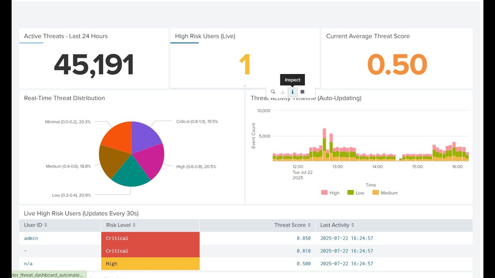Viewport: 495px width, 278px height.
Task: Sort table by Risk Level column
Action: [121, 225]
